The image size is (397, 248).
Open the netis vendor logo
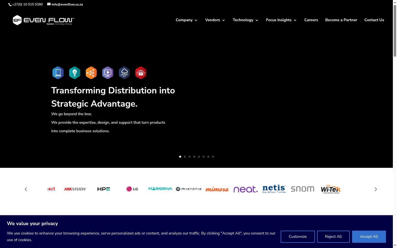[274, 189]
